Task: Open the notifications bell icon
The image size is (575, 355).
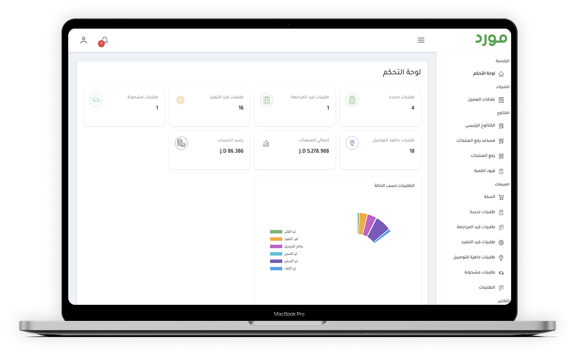Action: tap(104, 40)
